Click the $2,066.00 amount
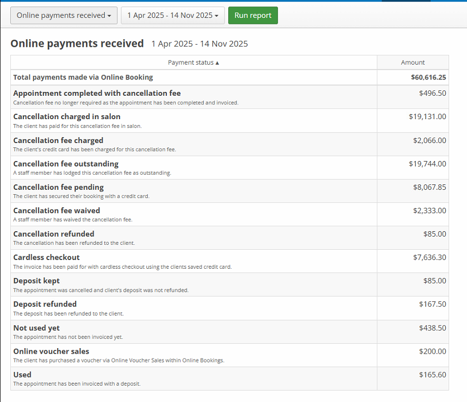Viewport: 467px width, 402px height. click(429, 140)
